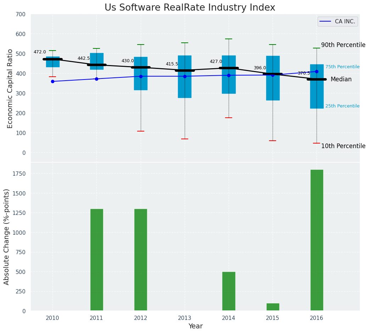Image resolution: width=369 pixels, height=333 pixels.
Task: Select the blue CA INC. data point for 2010
Action: (x=52, y=81)
